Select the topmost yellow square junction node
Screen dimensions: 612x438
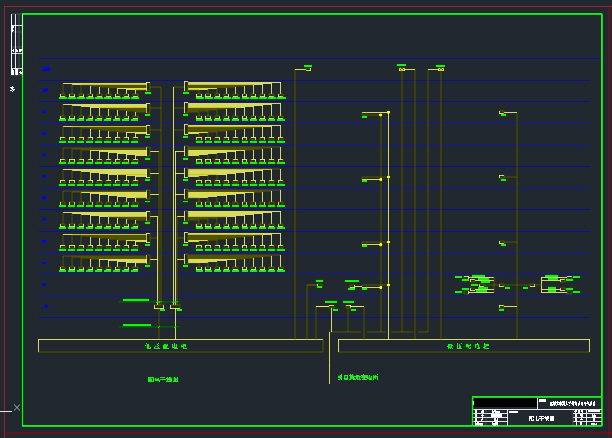[388, 112]
